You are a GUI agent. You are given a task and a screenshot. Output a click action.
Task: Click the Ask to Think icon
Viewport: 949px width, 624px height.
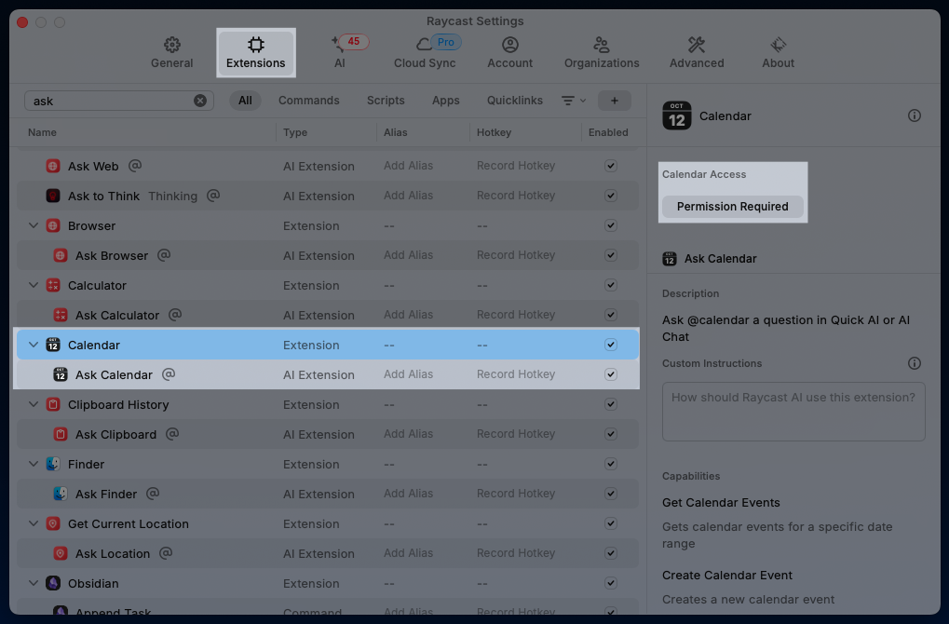point(53,196)
